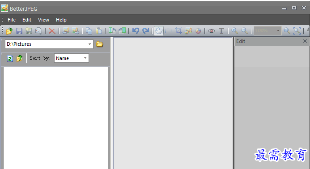The width and height of the screenshot is (310, 169).
Task: Click the Redo arrow
Action: (146, 31)
